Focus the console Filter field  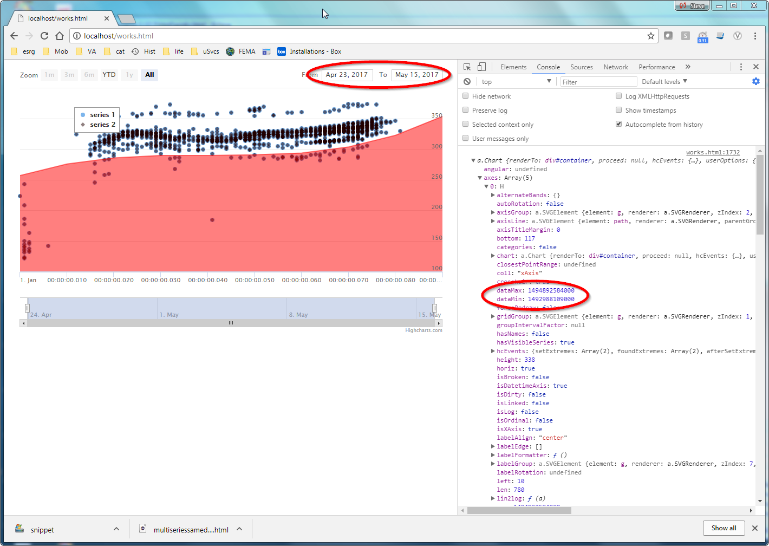tap(598, 82)
